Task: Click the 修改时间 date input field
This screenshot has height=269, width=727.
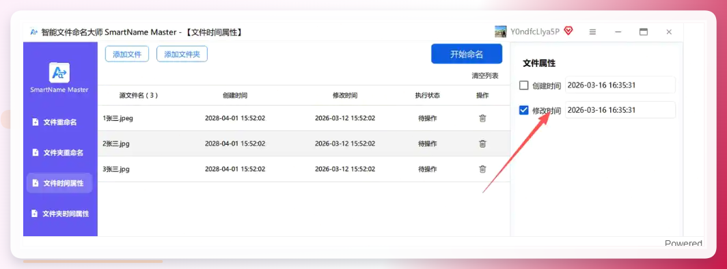Action: tap(620, 110)
